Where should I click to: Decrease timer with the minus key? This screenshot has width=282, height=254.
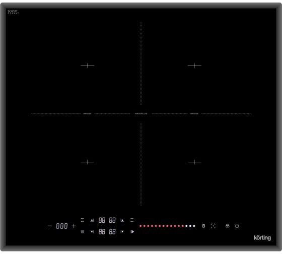[x=50, y=226]
